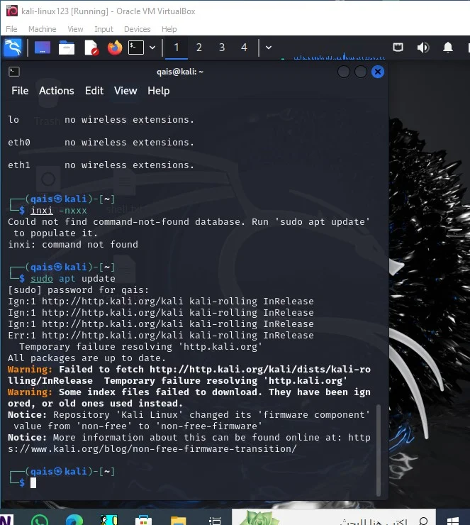Open the Kali applications menu dragon icon
Screen dimensions: 470x525
pos(13,48)
